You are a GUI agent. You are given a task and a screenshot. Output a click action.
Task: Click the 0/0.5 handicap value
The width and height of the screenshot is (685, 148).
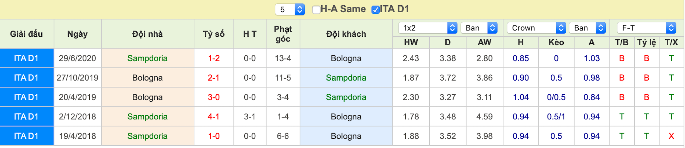[556, 97]
